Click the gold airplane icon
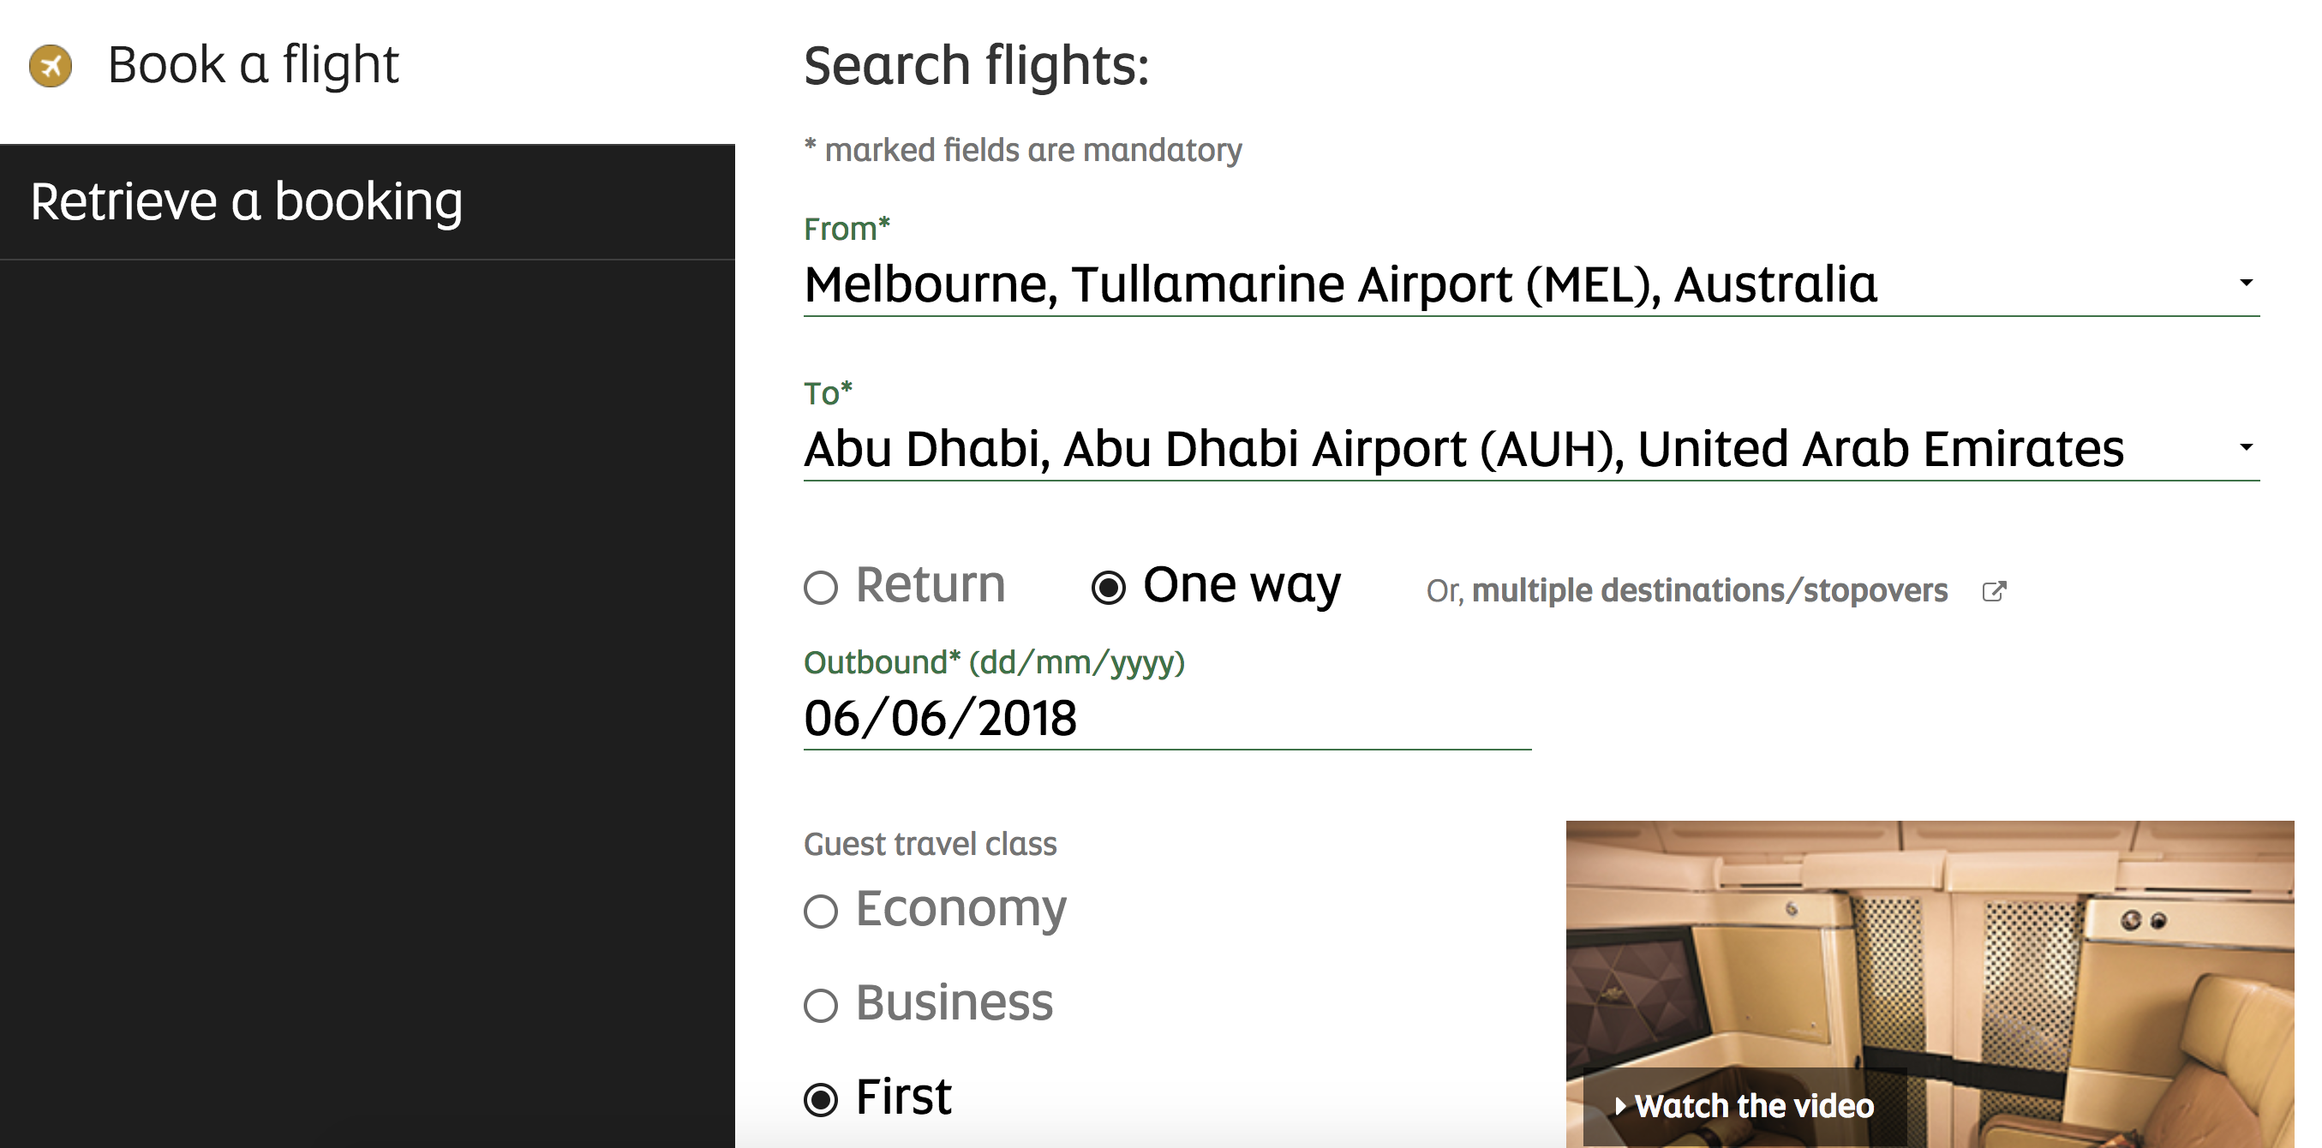Image resolution: width=2322 pixels, height=1148 pixels. pyautogui.click(x=51, y=66)
